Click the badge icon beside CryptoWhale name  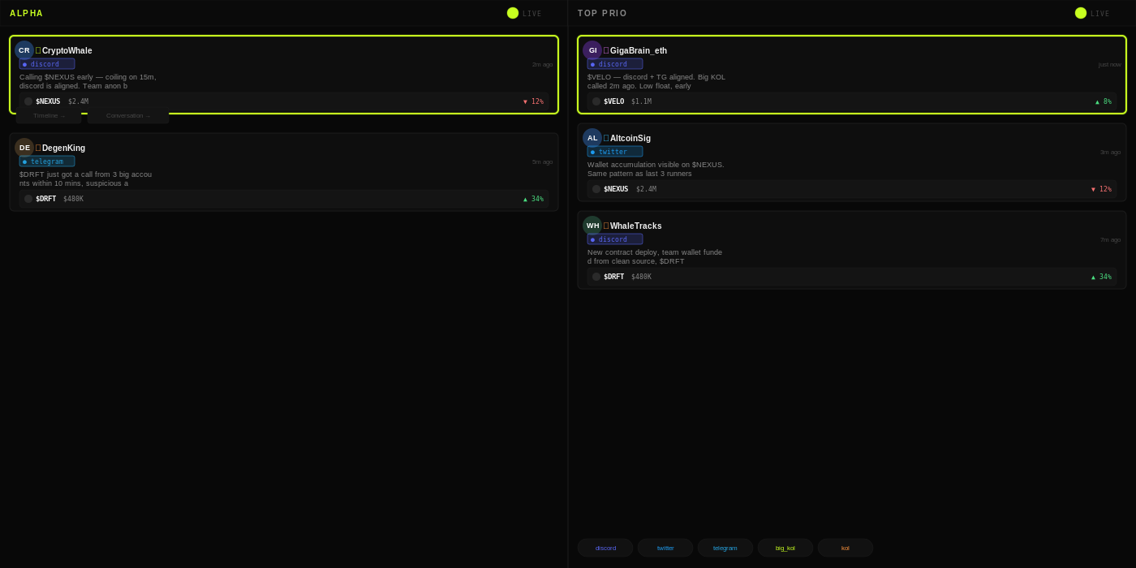pos(38,50)
